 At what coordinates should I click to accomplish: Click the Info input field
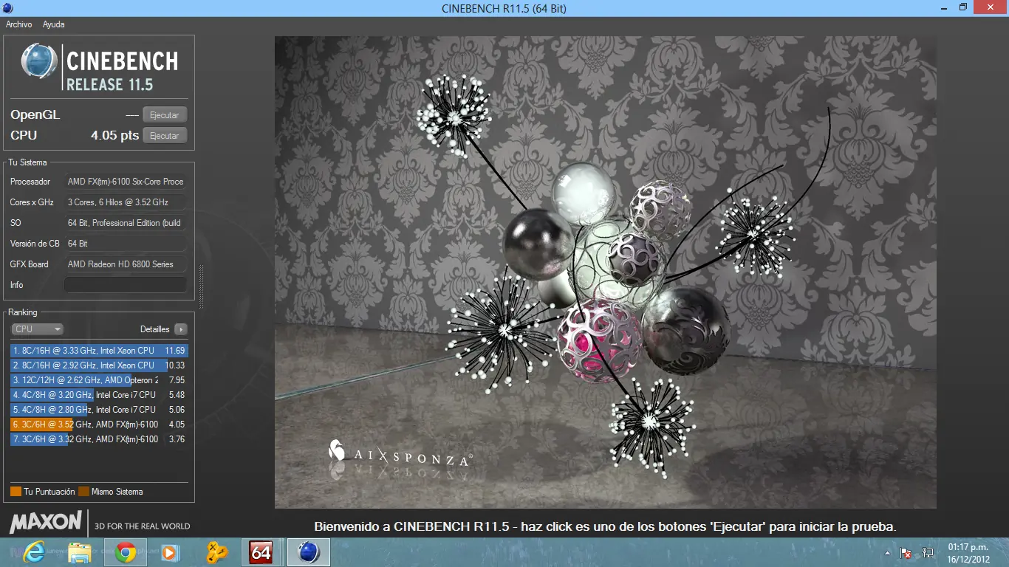click(126, 285)
